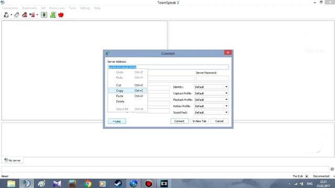Viewport: 335px width, 188px height.
Task: Click the Cancel button in the dialog
Action: (x=219, y=121)
